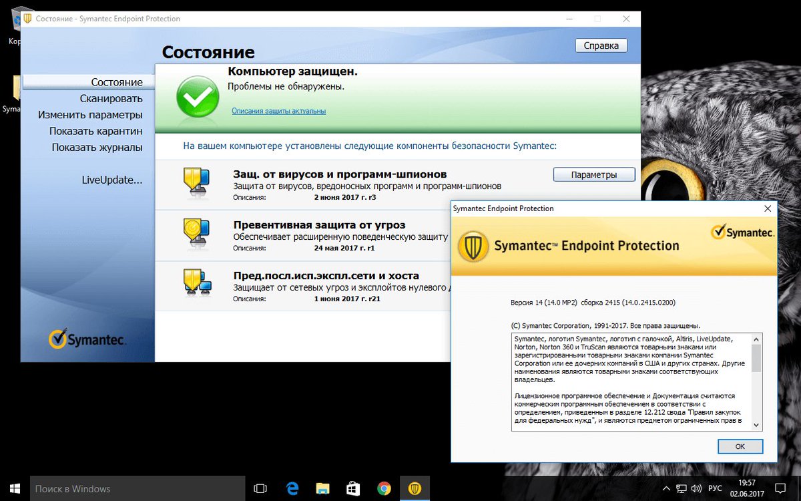801x501 pixels.
Task: Click the license text scrollbar thumb
Action: [x=756, y=358]
